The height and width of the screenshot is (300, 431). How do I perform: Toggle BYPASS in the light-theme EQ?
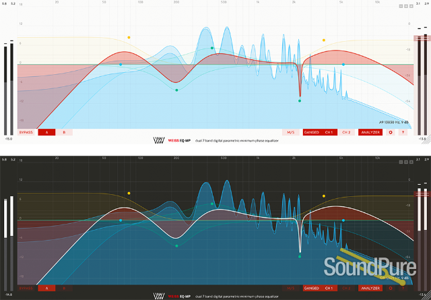27,133
